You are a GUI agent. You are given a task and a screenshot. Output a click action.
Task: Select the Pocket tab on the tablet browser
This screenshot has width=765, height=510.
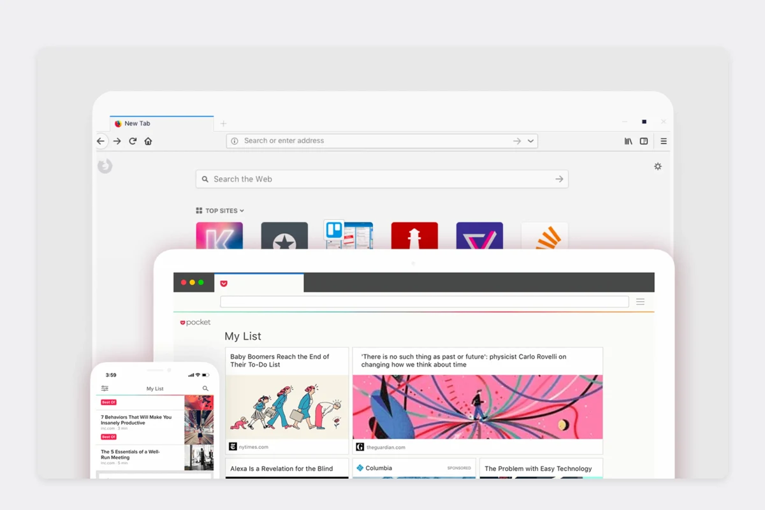coord(259,283)
